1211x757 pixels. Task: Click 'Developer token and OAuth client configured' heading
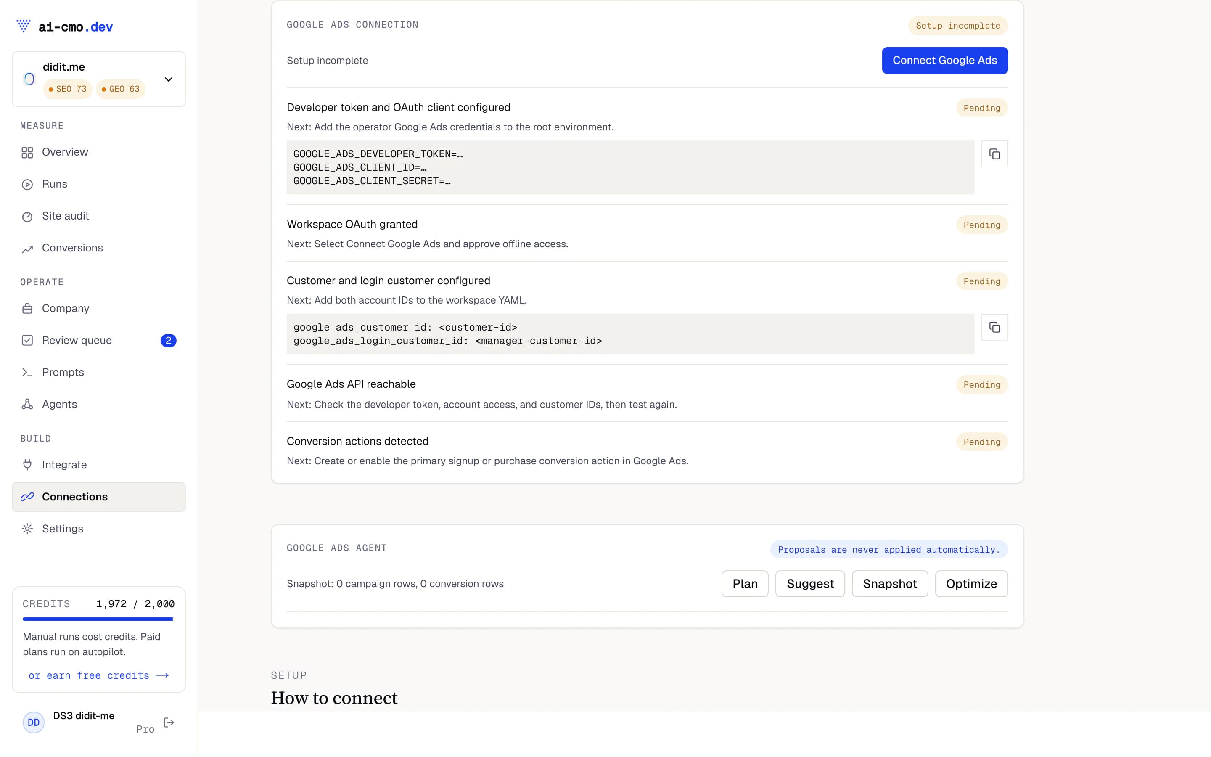(398, 107)
